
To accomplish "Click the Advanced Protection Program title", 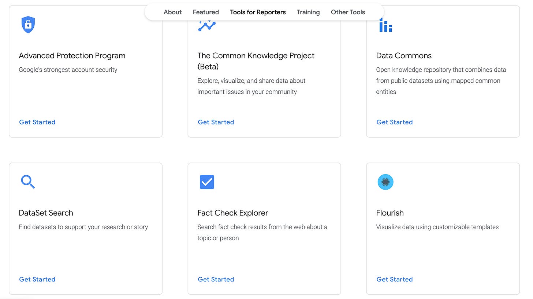I will 72,56.
